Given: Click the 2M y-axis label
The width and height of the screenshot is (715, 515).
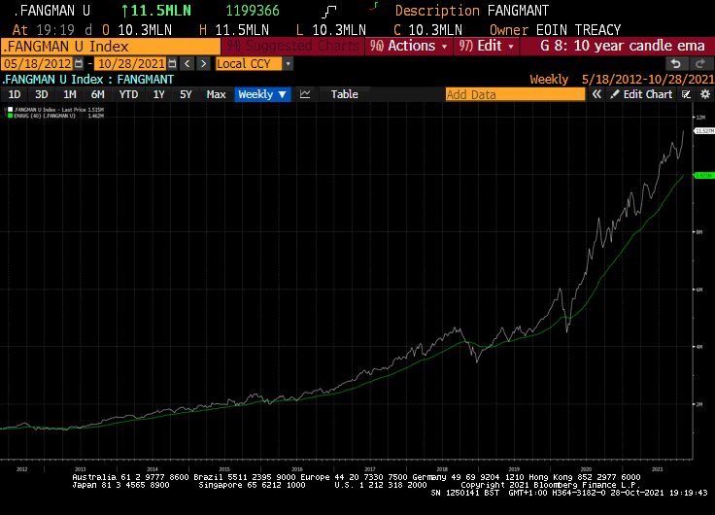Looking at the screenshot, I should [x=699, y=404].
